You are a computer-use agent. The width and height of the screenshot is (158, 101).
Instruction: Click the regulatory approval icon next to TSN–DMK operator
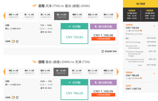tap(17, 41)
